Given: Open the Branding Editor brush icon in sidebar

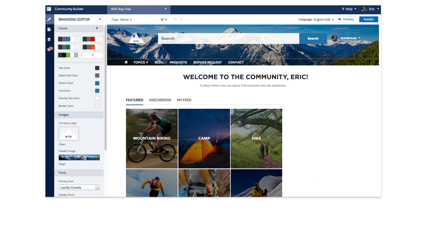Looking at the screenshot, I should tap(49, 20).
